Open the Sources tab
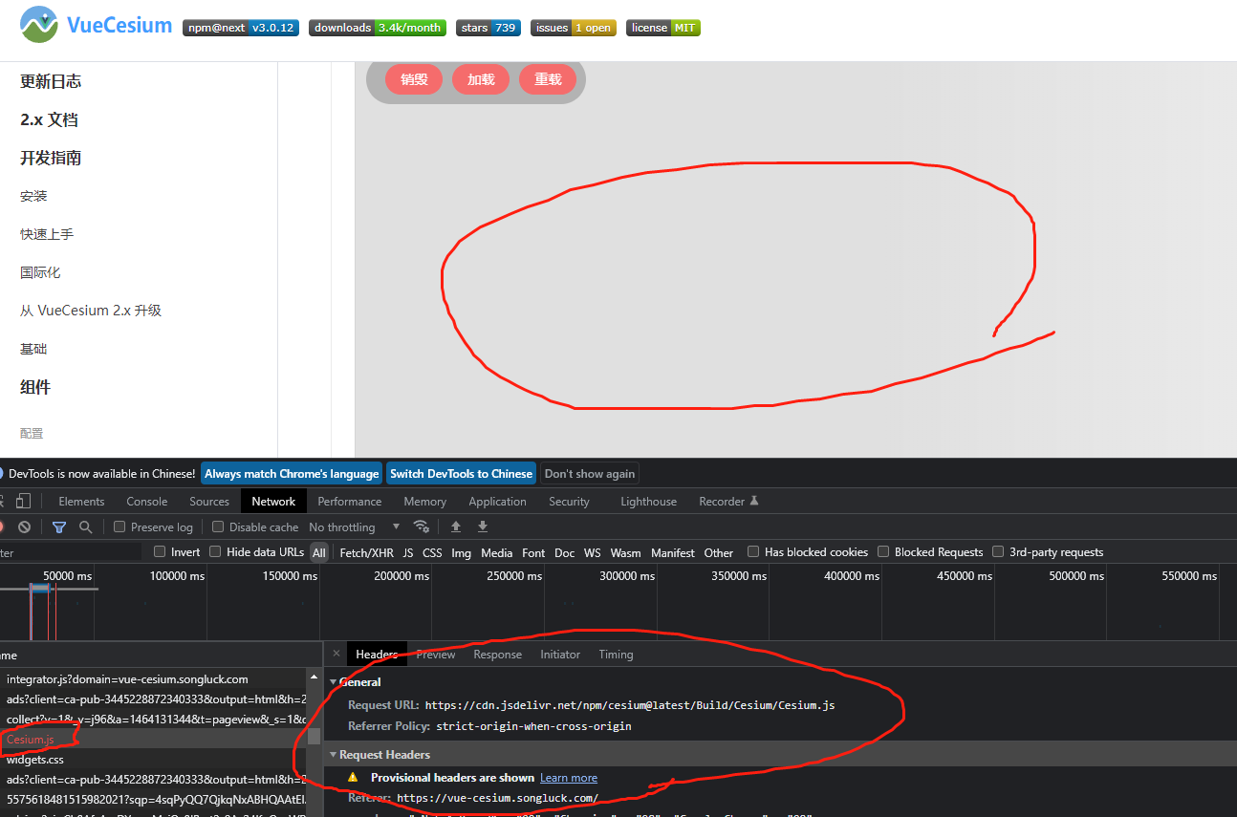Viewport: 1237px width, 817px height. [209, 501]
